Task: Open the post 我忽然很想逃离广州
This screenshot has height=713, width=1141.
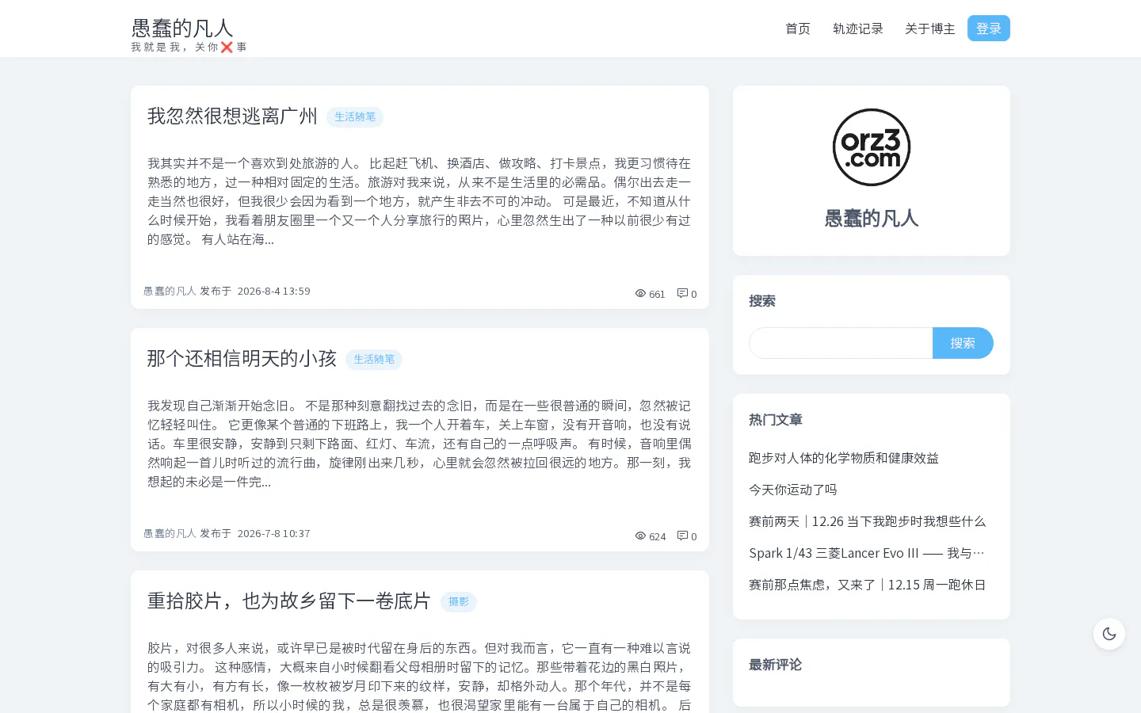Action: pos(232,116)
